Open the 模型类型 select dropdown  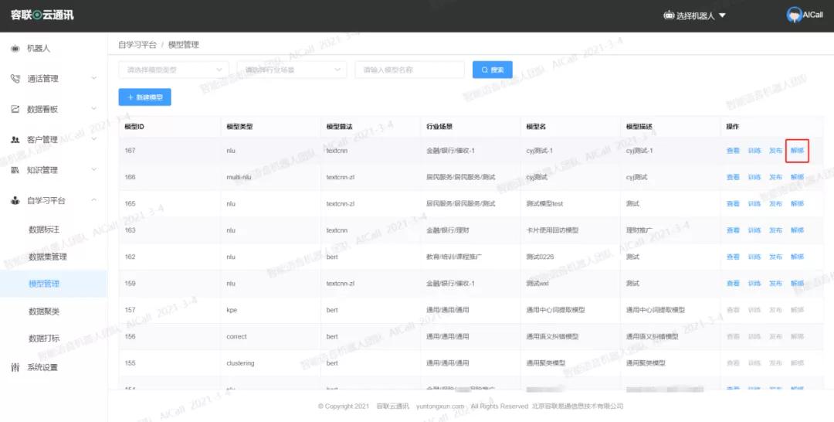point(174,70)
